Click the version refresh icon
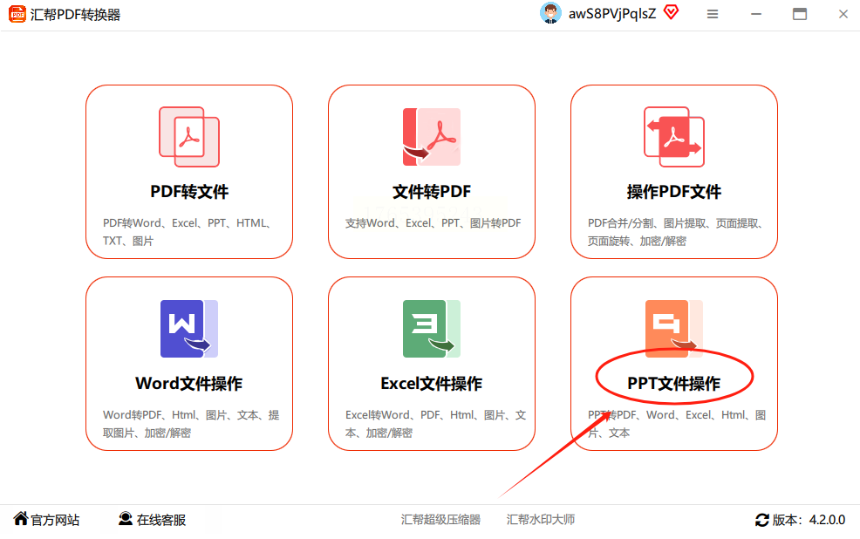Image resolution: width=860 pixels, height=539 pixels. pyautogui.click(x=761, y=520)
